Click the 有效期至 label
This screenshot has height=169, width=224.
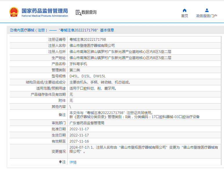coord(59,141)
